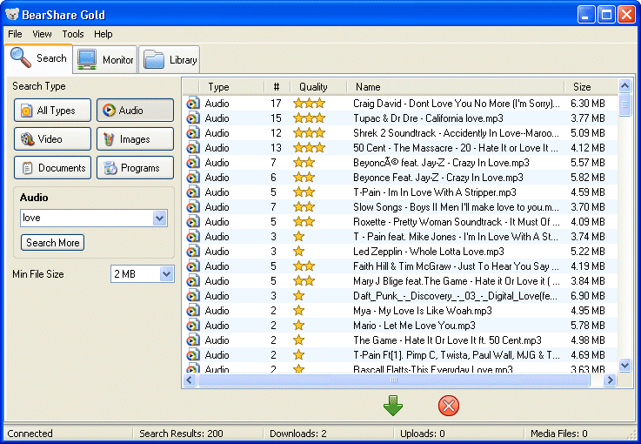Click the audio icon for Mario Let Me Love You
This screenshot has width=641, height=444.
(x=193, y=326)
